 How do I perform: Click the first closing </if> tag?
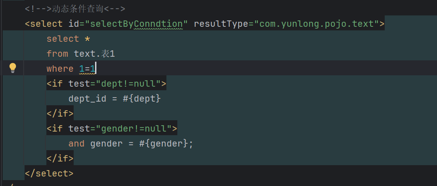pyautogui.click(x=60, y=114)
